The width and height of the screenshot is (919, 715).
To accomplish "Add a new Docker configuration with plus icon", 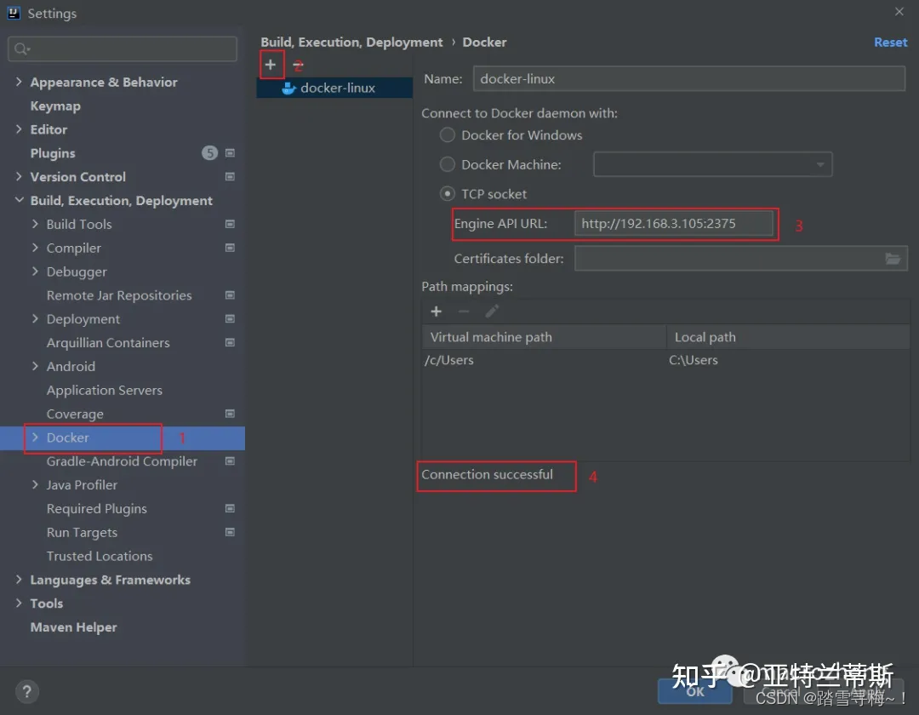I will pyautogui.click(x=271, y=65).
